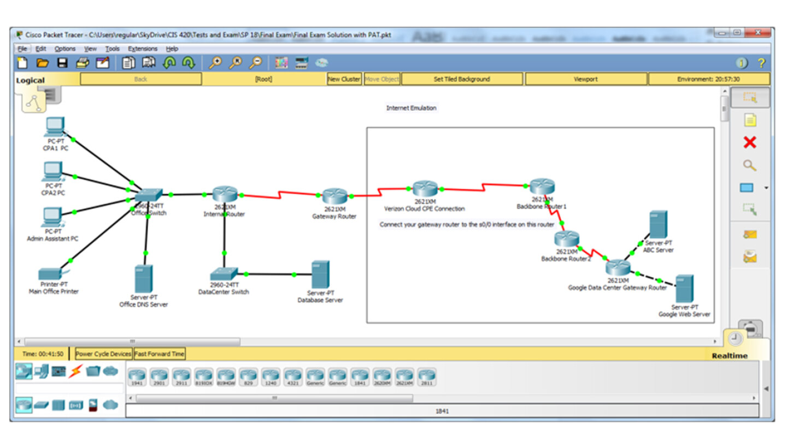
Task: Click the Open folder toolbar icon
Action: pyautogui.click(x=43, y=63)
